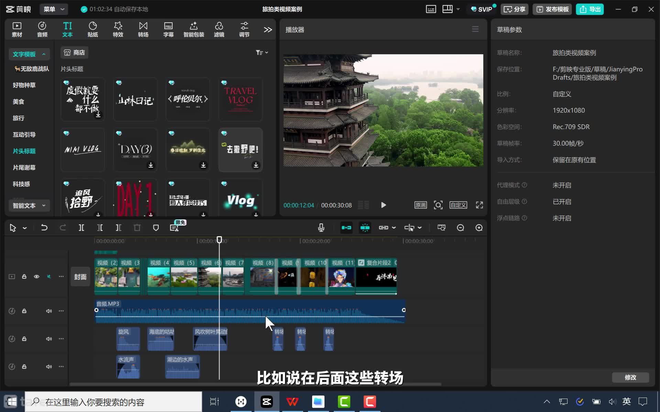Click the trim left tool
The height and width of the screenshot is (412, 660).
point(100,228)
